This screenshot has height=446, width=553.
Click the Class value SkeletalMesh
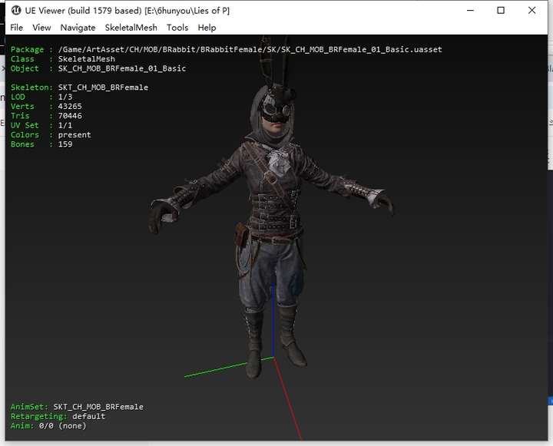pyautogui.click(x=86, y=59)
